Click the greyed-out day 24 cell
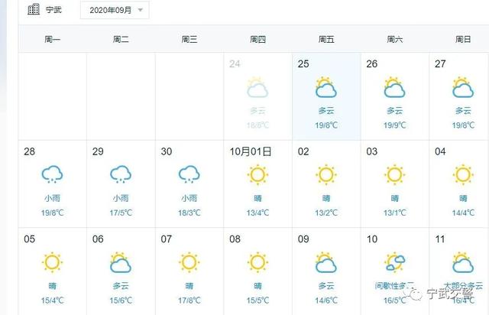 [x=257, y=96]
